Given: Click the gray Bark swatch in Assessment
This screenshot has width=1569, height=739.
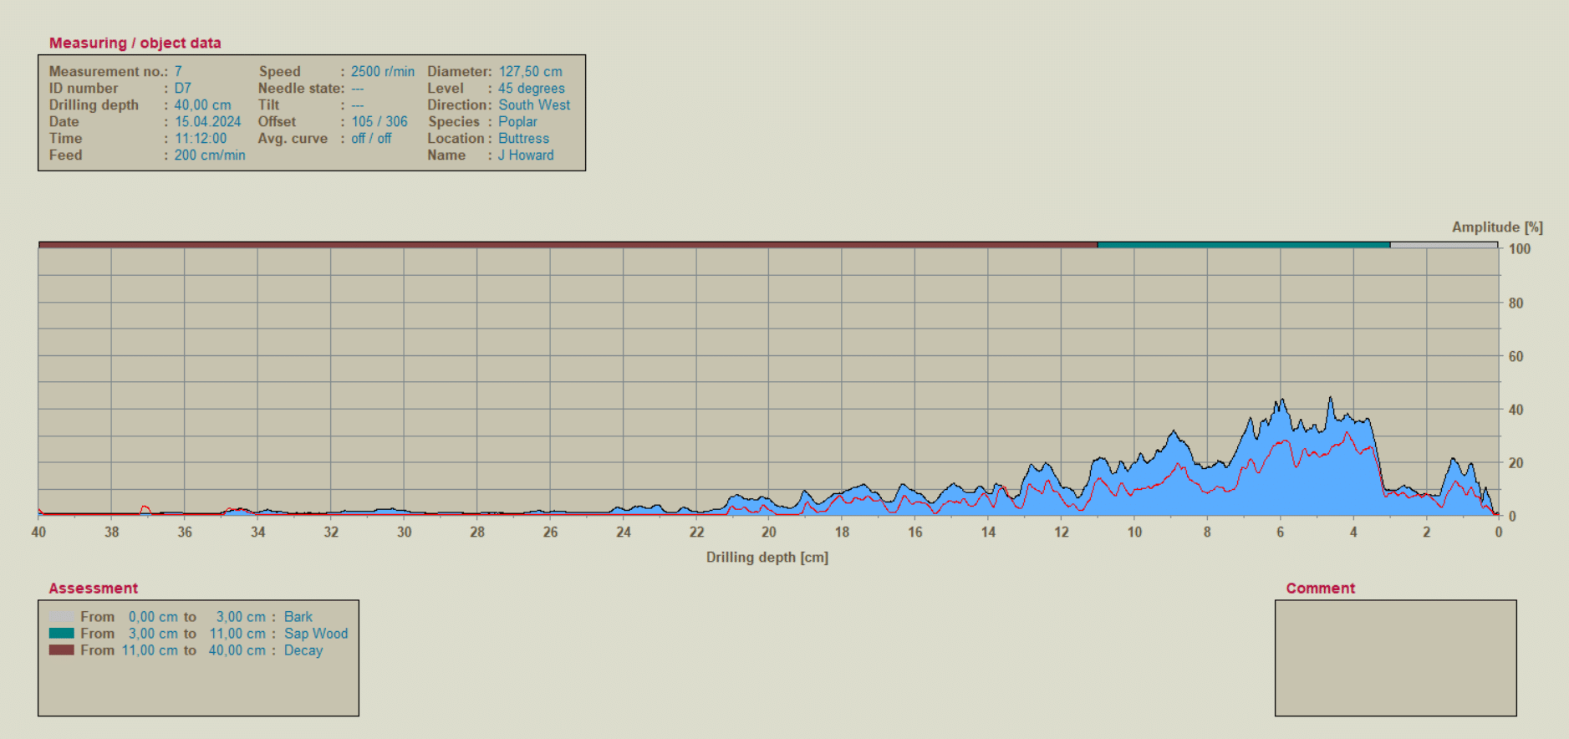Looking at the screenshot, I should coord(61,617).
